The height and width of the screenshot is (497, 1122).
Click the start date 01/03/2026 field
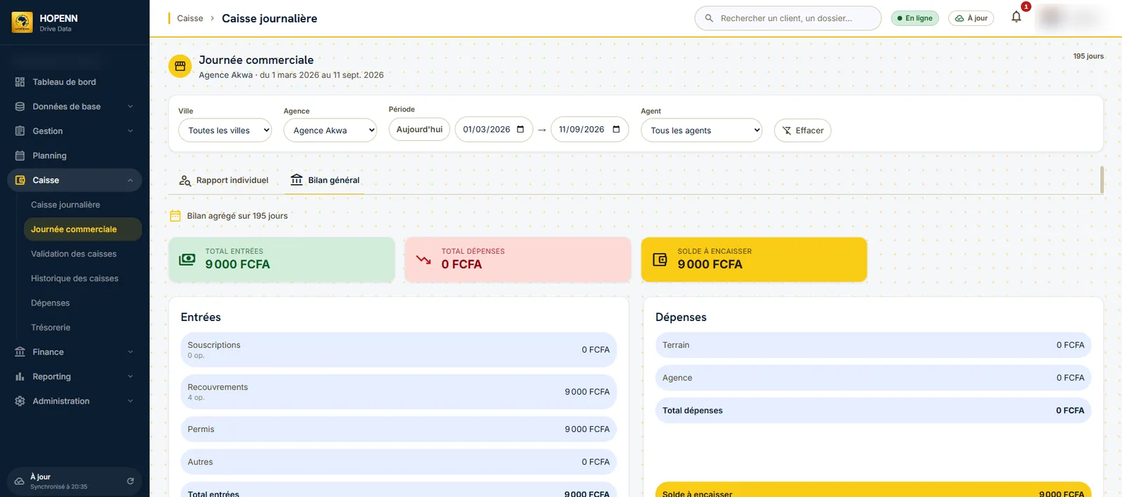pyautogui.click(x=494, y=130)
